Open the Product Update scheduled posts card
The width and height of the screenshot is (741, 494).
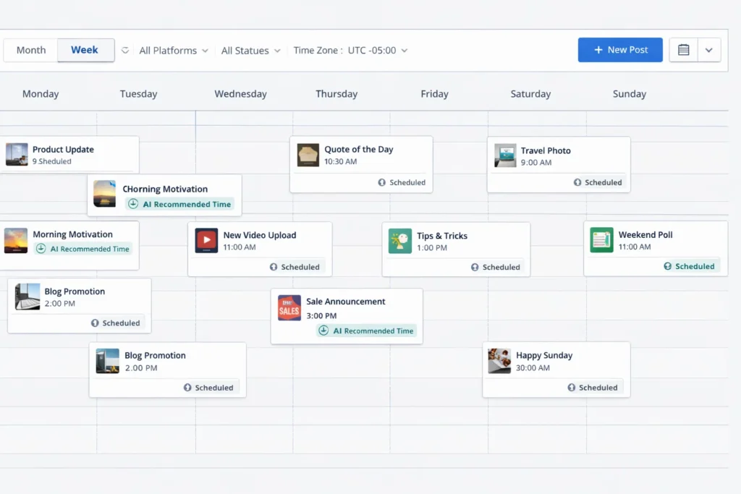[70, 153]
